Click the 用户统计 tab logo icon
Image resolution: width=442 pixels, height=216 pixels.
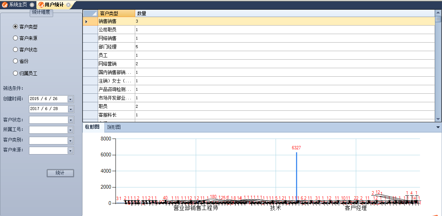[x=41, y=5]
